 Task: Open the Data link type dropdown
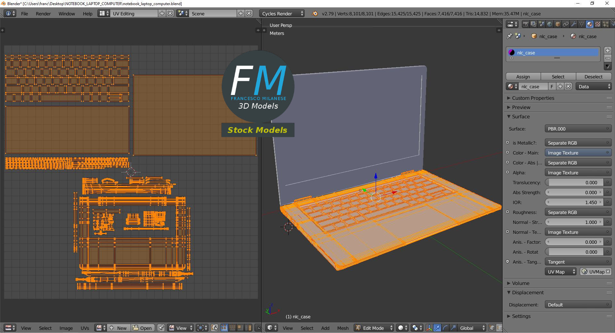tap(594, 86)
